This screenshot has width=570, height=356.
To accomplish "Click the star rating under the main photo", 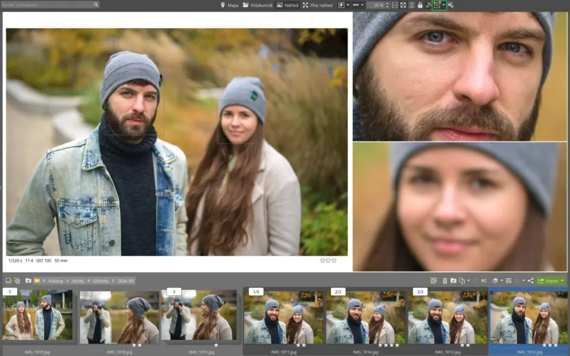I will point(328,260).
